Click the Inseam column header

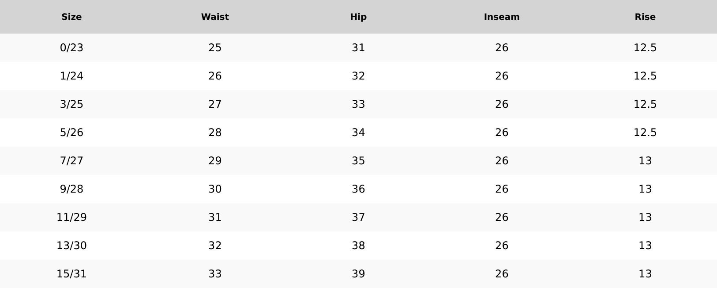tap(502, 17)
